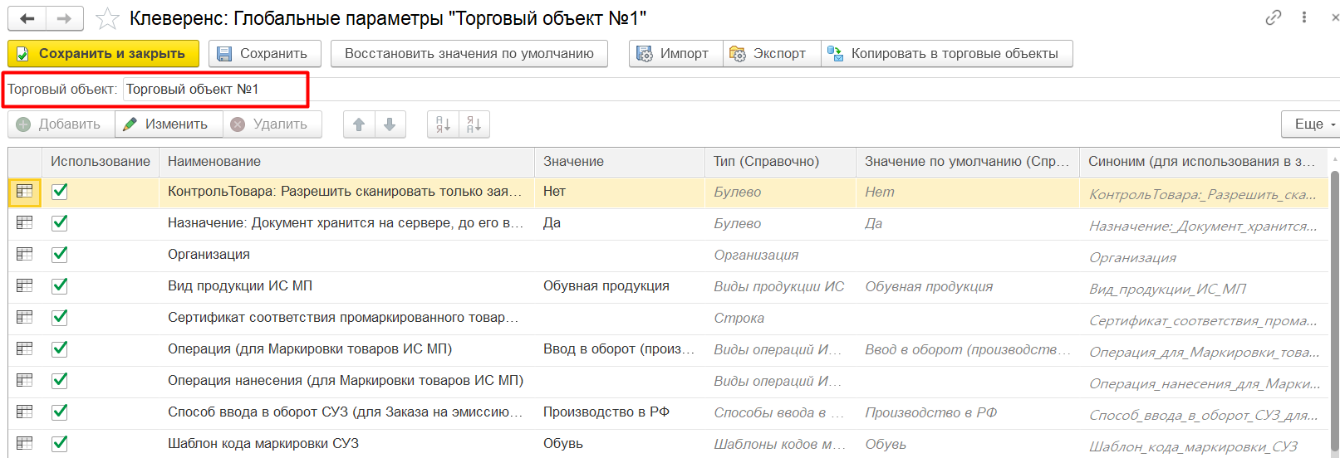The image size is (1340, 458).
Task: Click Сохранить button
Action: 264,53
